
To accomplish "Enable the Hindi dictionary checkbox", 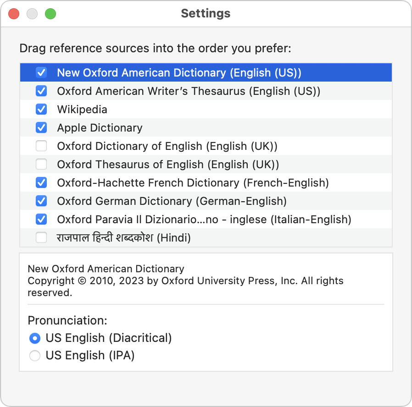I will [41, 237].
